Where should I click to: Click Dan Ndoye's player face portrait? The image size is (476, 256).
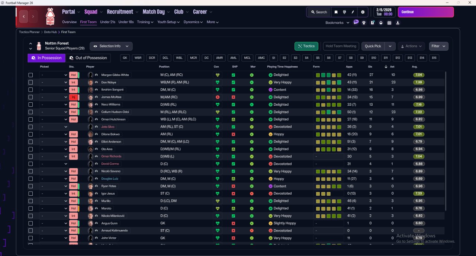coord(90,82)
